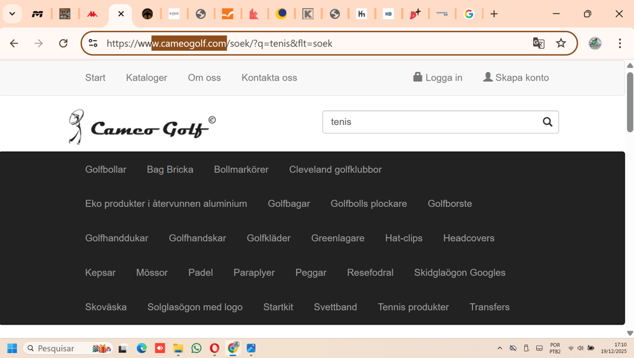The width and height of the screenshot is (634, 358).
Task: Open Opera browser from taskbar
Action: 214,348
